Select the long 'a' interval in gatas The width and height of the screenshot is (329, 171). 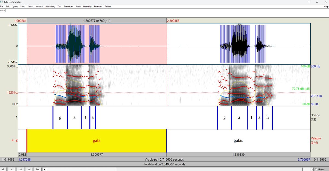(x=239, y=117)
